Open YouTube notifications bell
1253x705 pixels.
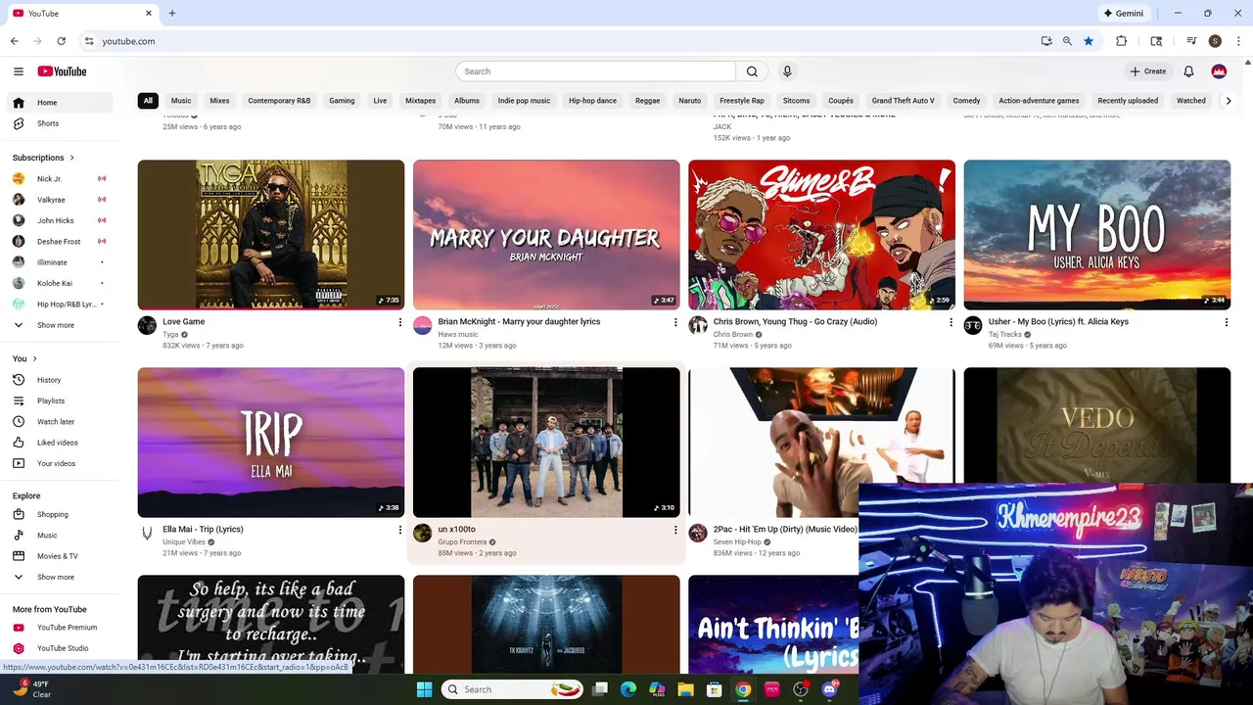pyautogui.click(x=1188, y=71)
